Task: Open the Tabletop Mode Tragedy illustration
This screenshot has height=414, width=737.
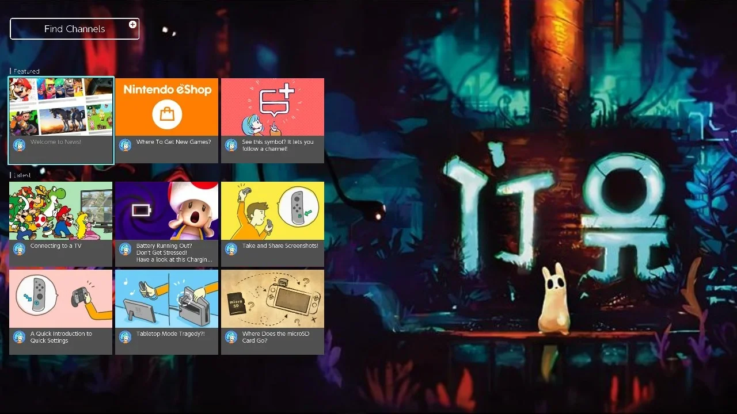Action: tap(167, 298)
